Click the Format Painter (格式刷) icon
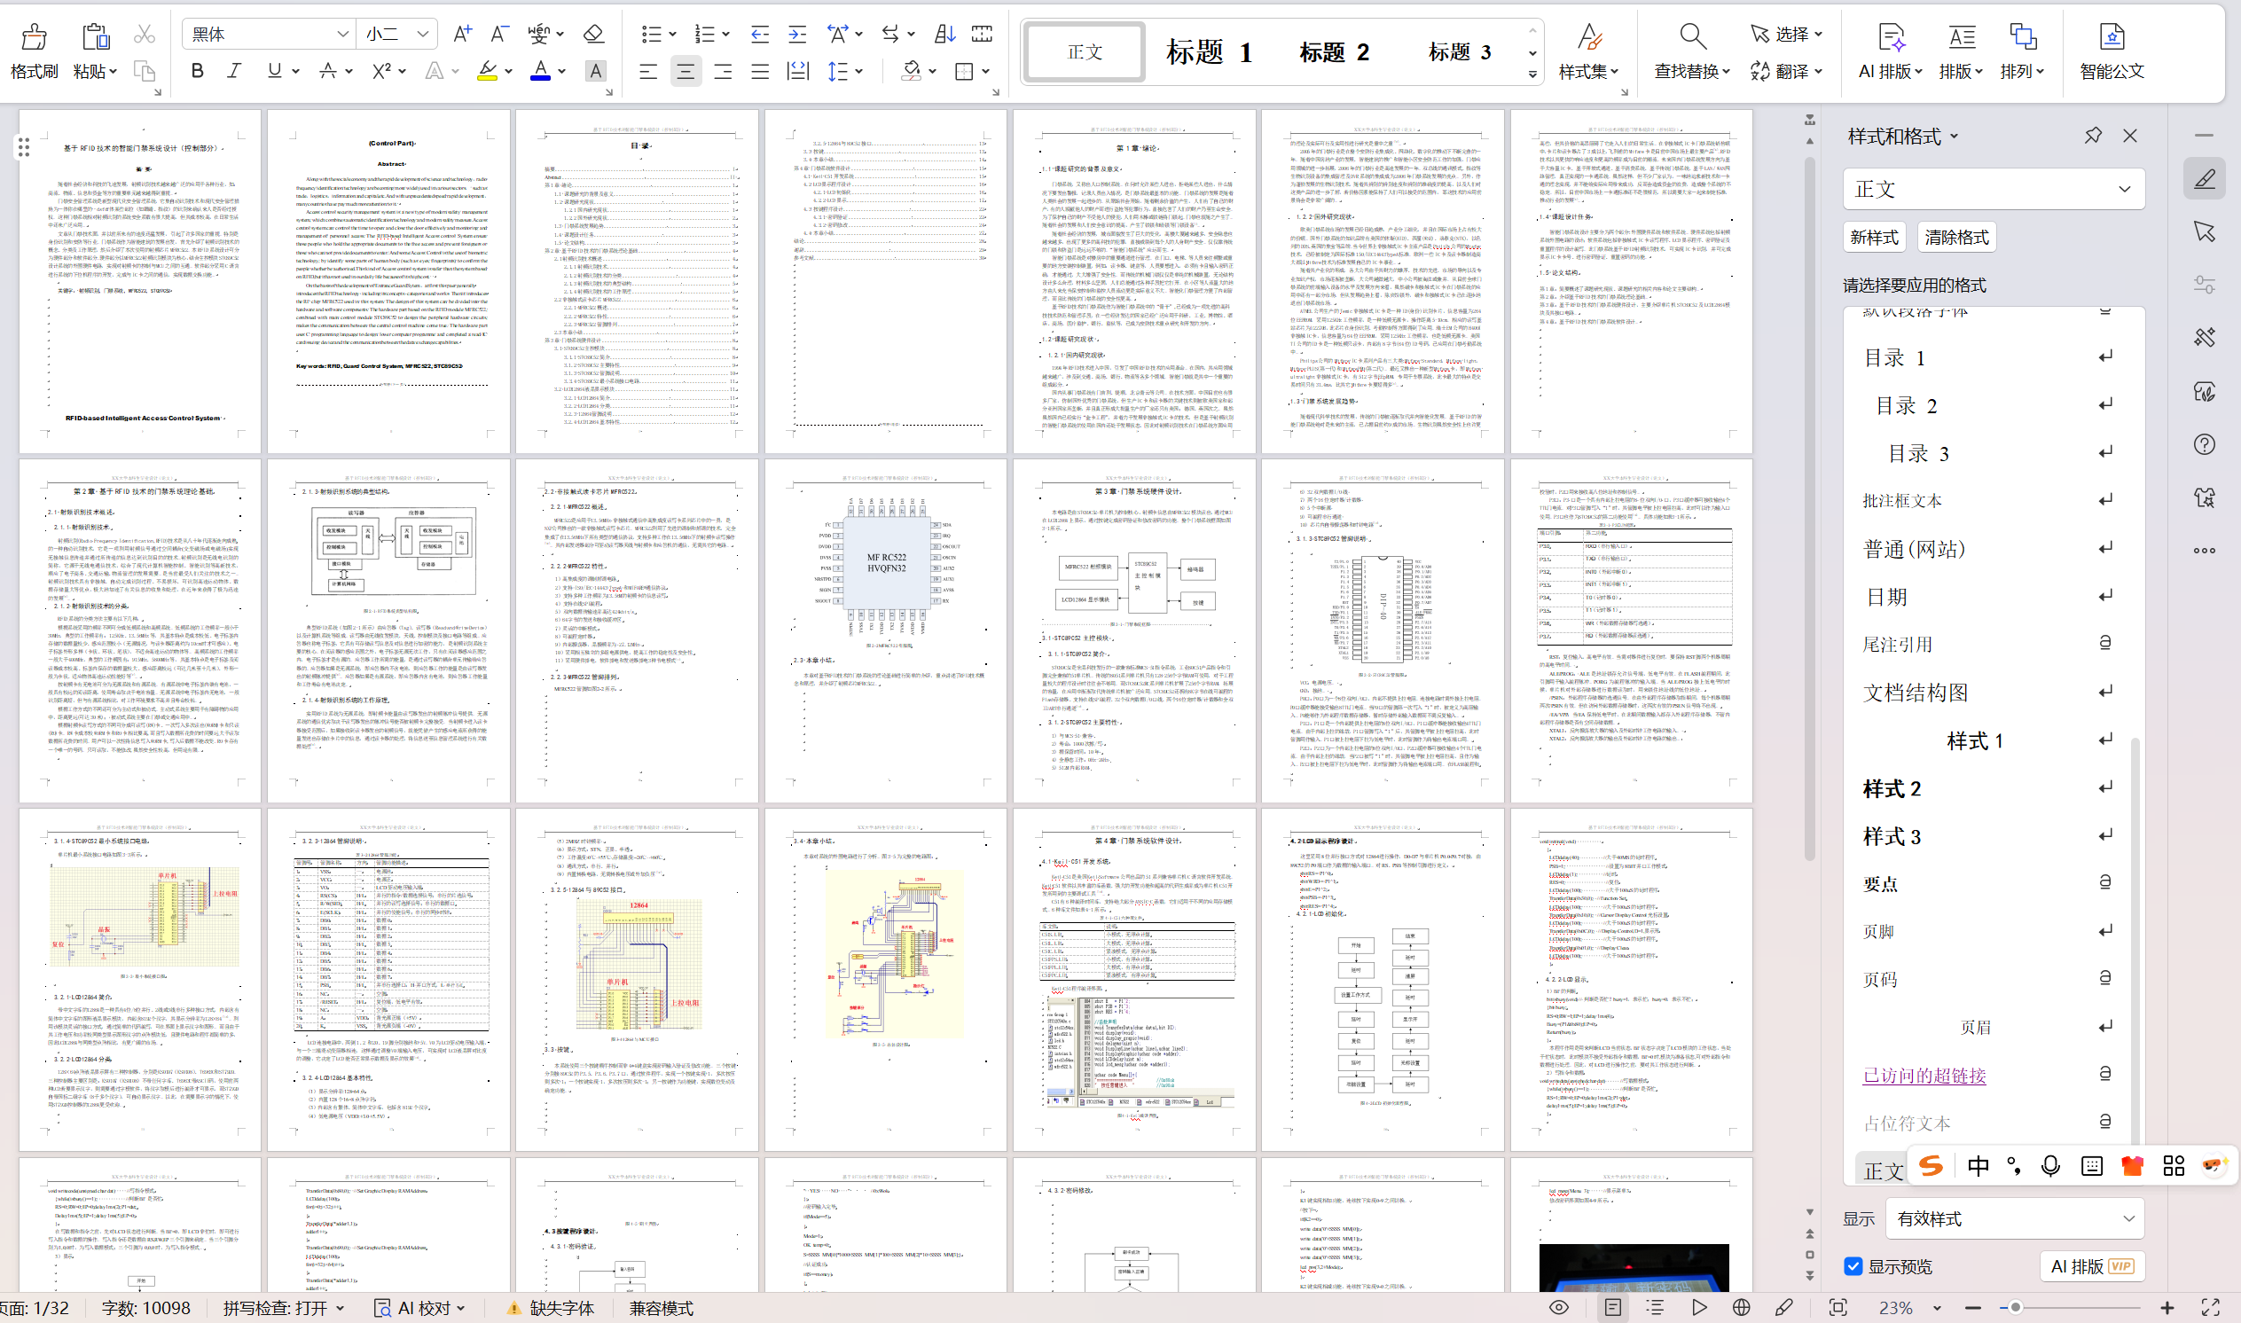This screenshot has height=1323, width=2241. coord(34,37)
